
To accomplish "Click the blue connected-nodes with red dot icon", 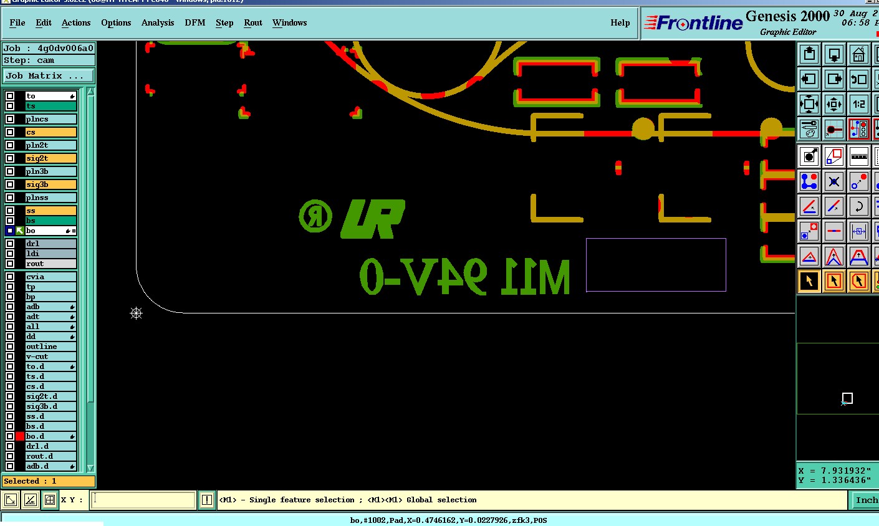I will click(809, 181).
